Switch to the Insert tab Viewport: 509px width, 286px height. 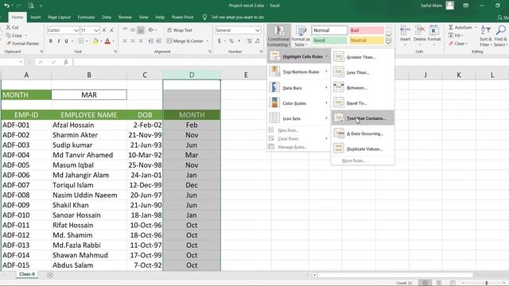[x=36, y=17]
